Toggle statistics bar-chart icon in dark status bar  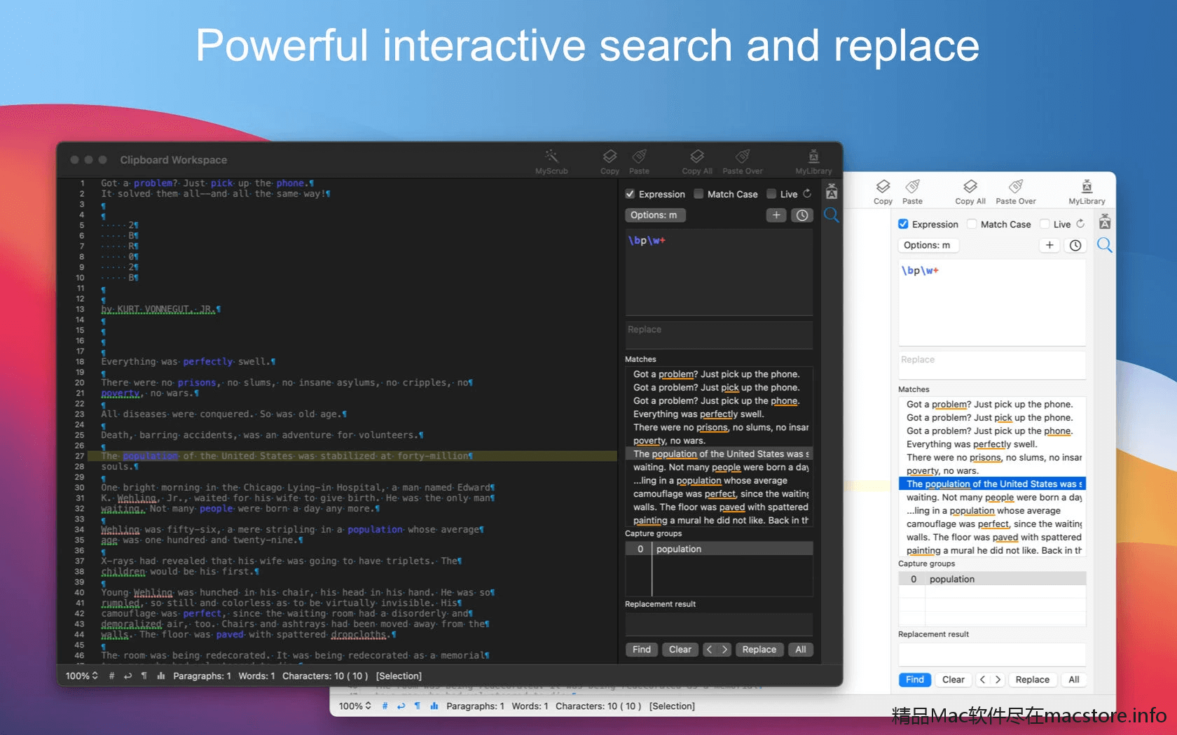pos(161,676)
